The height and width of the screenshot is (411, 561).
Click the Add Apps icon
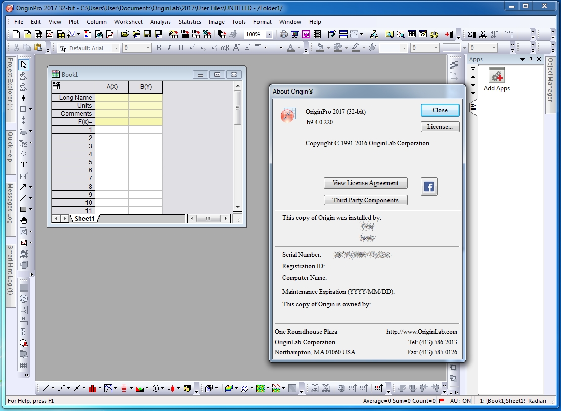pos(496,77)
